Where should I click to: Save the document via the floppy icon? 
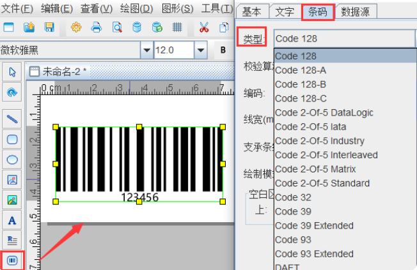(x=49, y=27)
